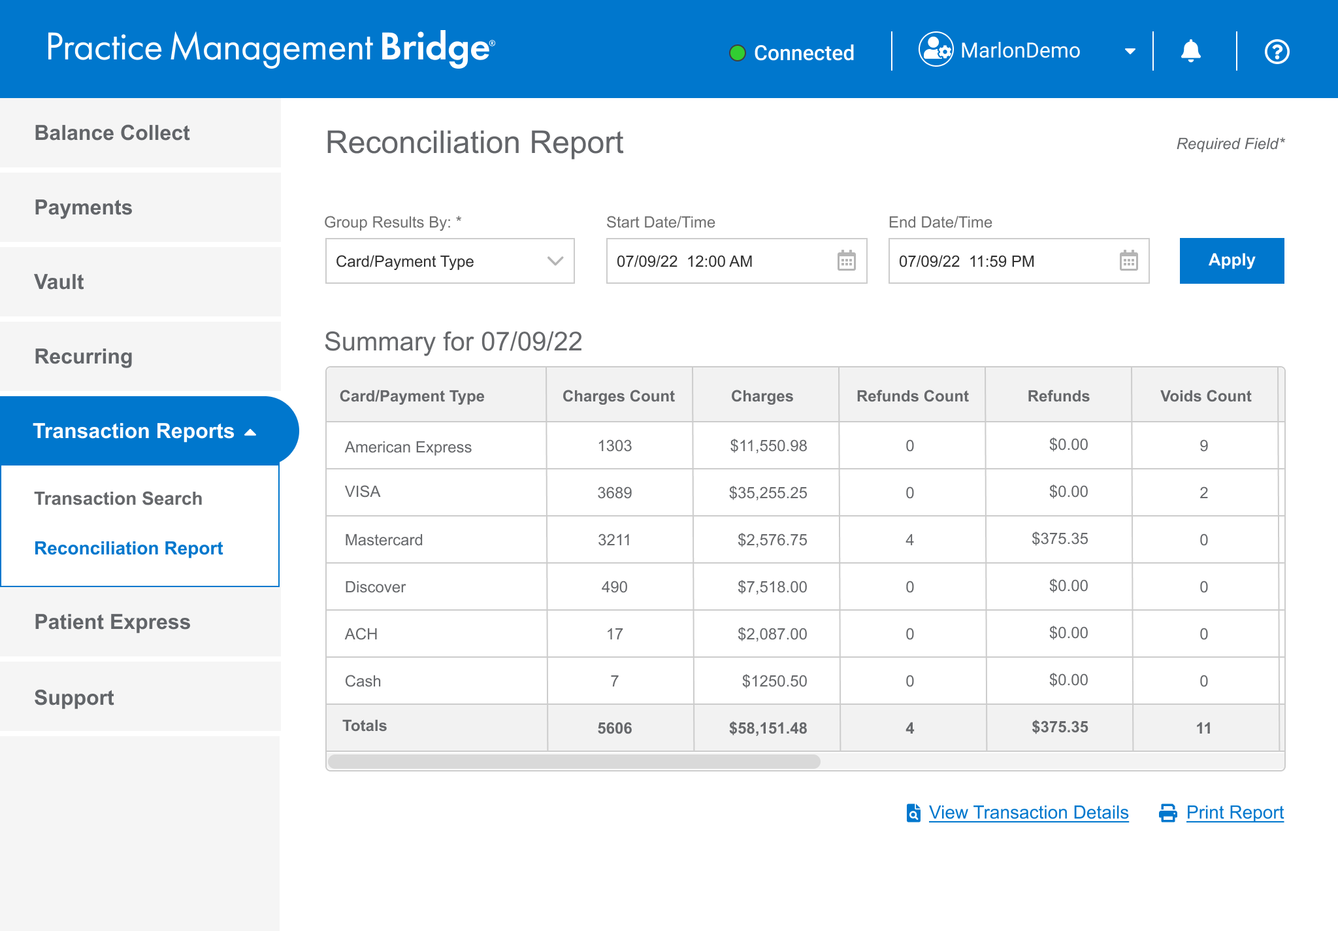Open the End Date calendar picker icon
Viewport: 1338px width, 931px height.
(1128, 261)
